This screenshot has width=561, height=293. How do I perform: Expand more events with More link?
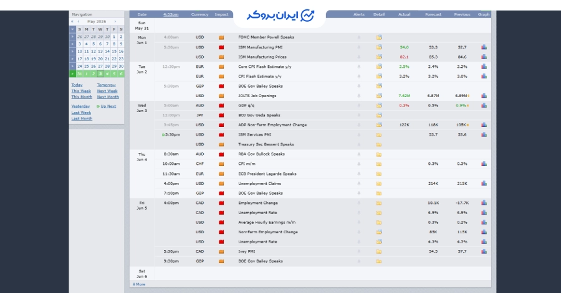coord(139,284)
